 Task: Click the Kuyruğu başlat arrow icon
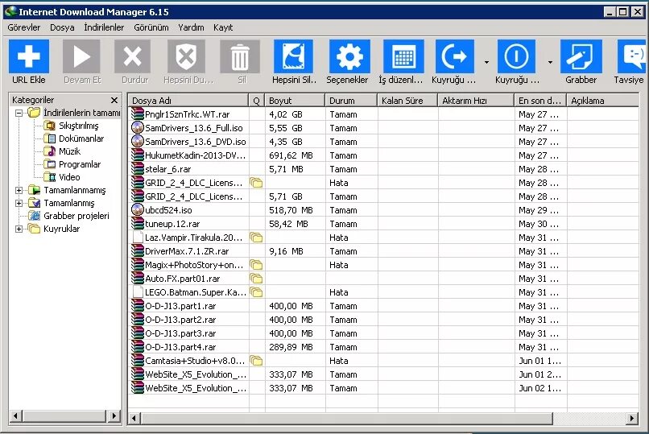[x=454, y=56]
